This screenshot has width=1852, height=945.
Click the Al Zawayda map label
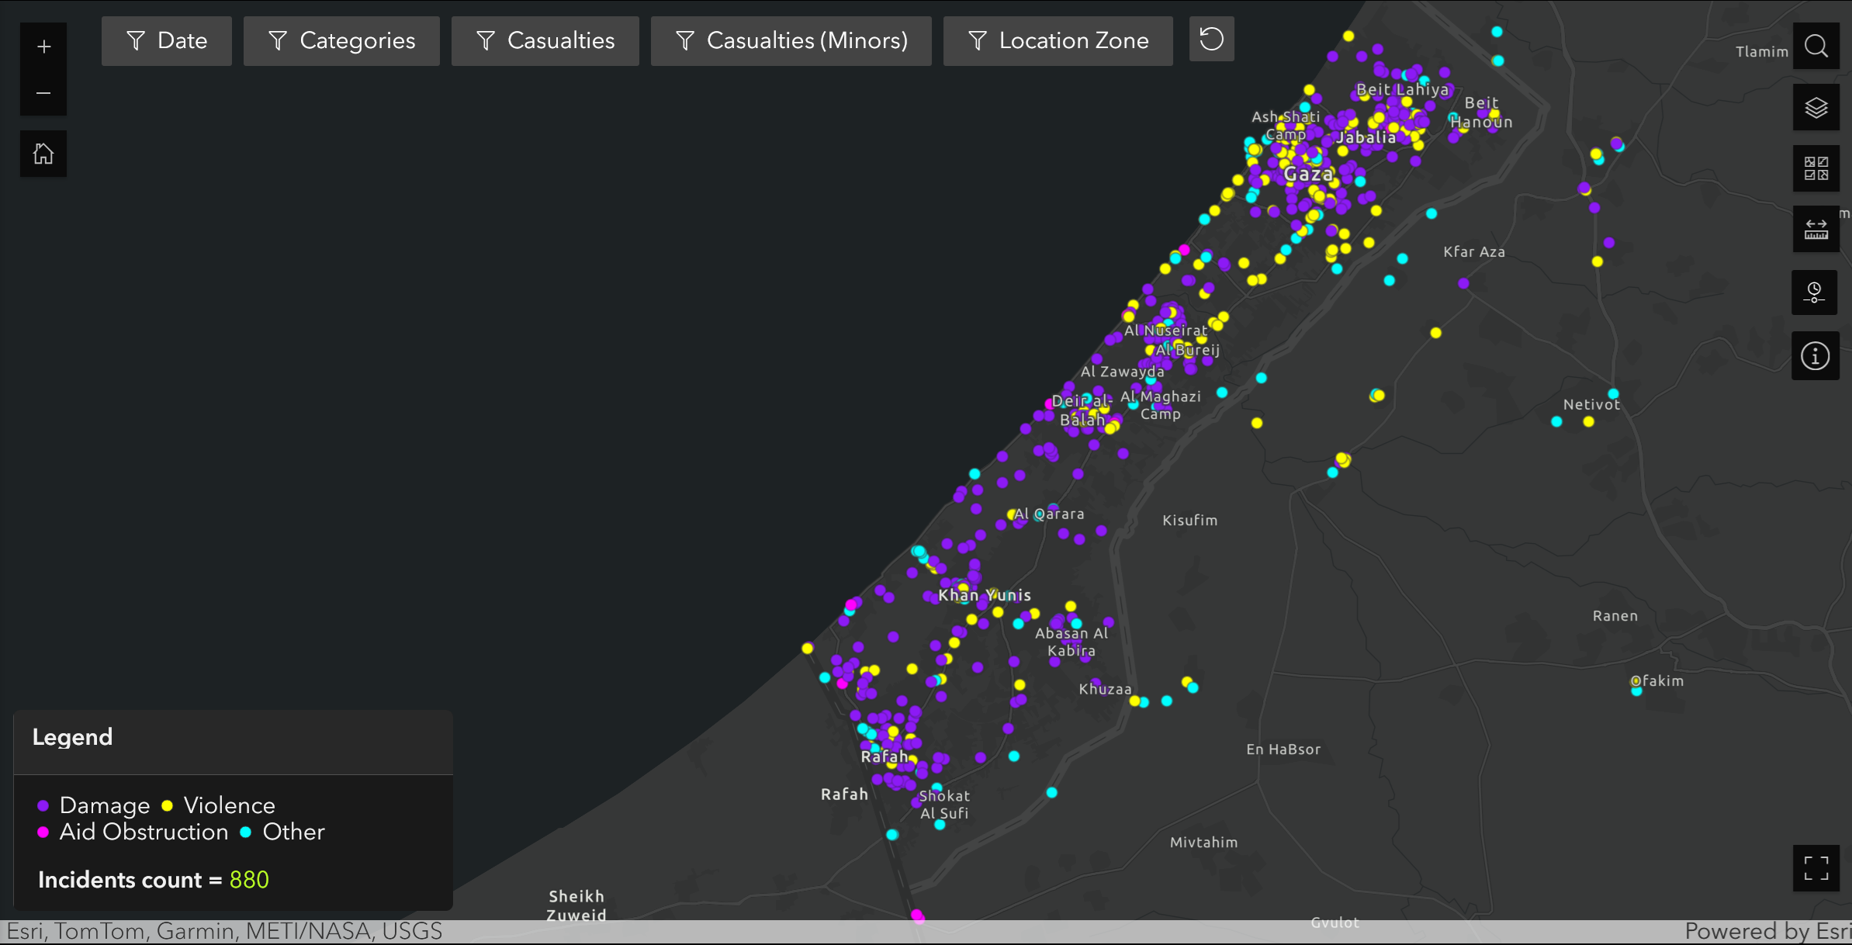pyautogui.click(x=1123, y=372)
